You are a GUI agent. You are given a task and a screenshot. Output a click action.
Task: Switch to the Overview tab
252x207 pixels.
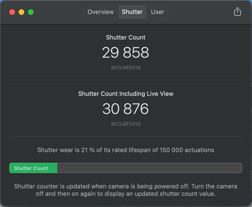pos(101,12)
